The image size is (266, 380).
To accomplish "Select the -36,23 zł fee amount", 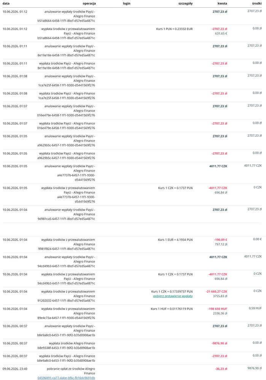I will 221,369.
